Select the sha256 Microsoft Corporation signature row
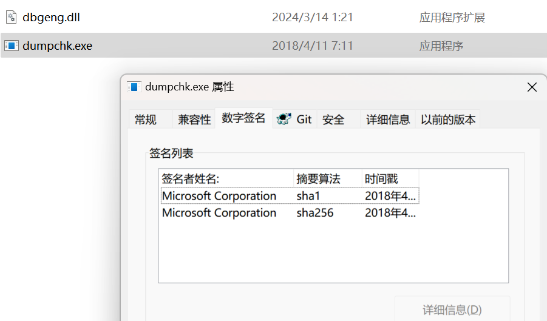 click(290, 212)
